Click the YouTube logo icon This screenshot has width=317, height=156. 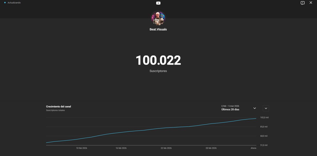(158, 3)
